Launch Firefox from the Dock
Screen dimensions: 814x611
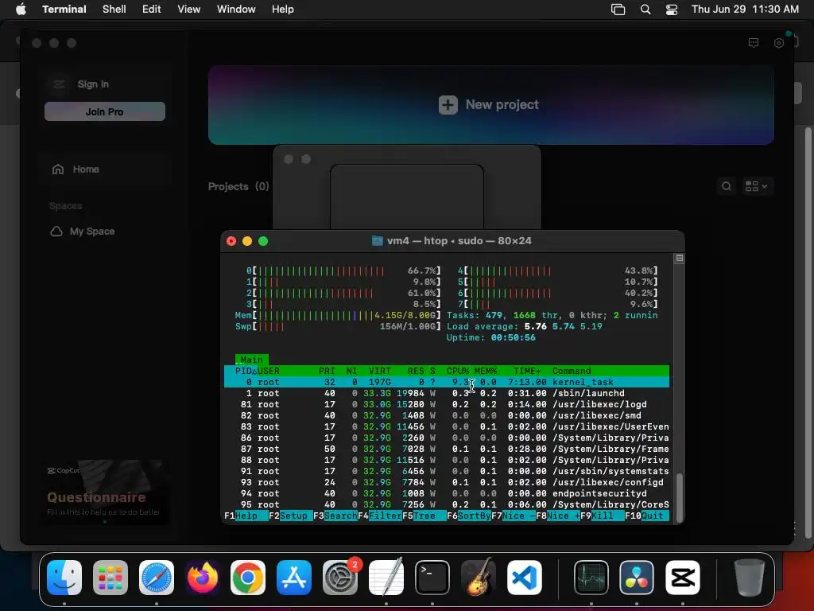pos(202,578)
